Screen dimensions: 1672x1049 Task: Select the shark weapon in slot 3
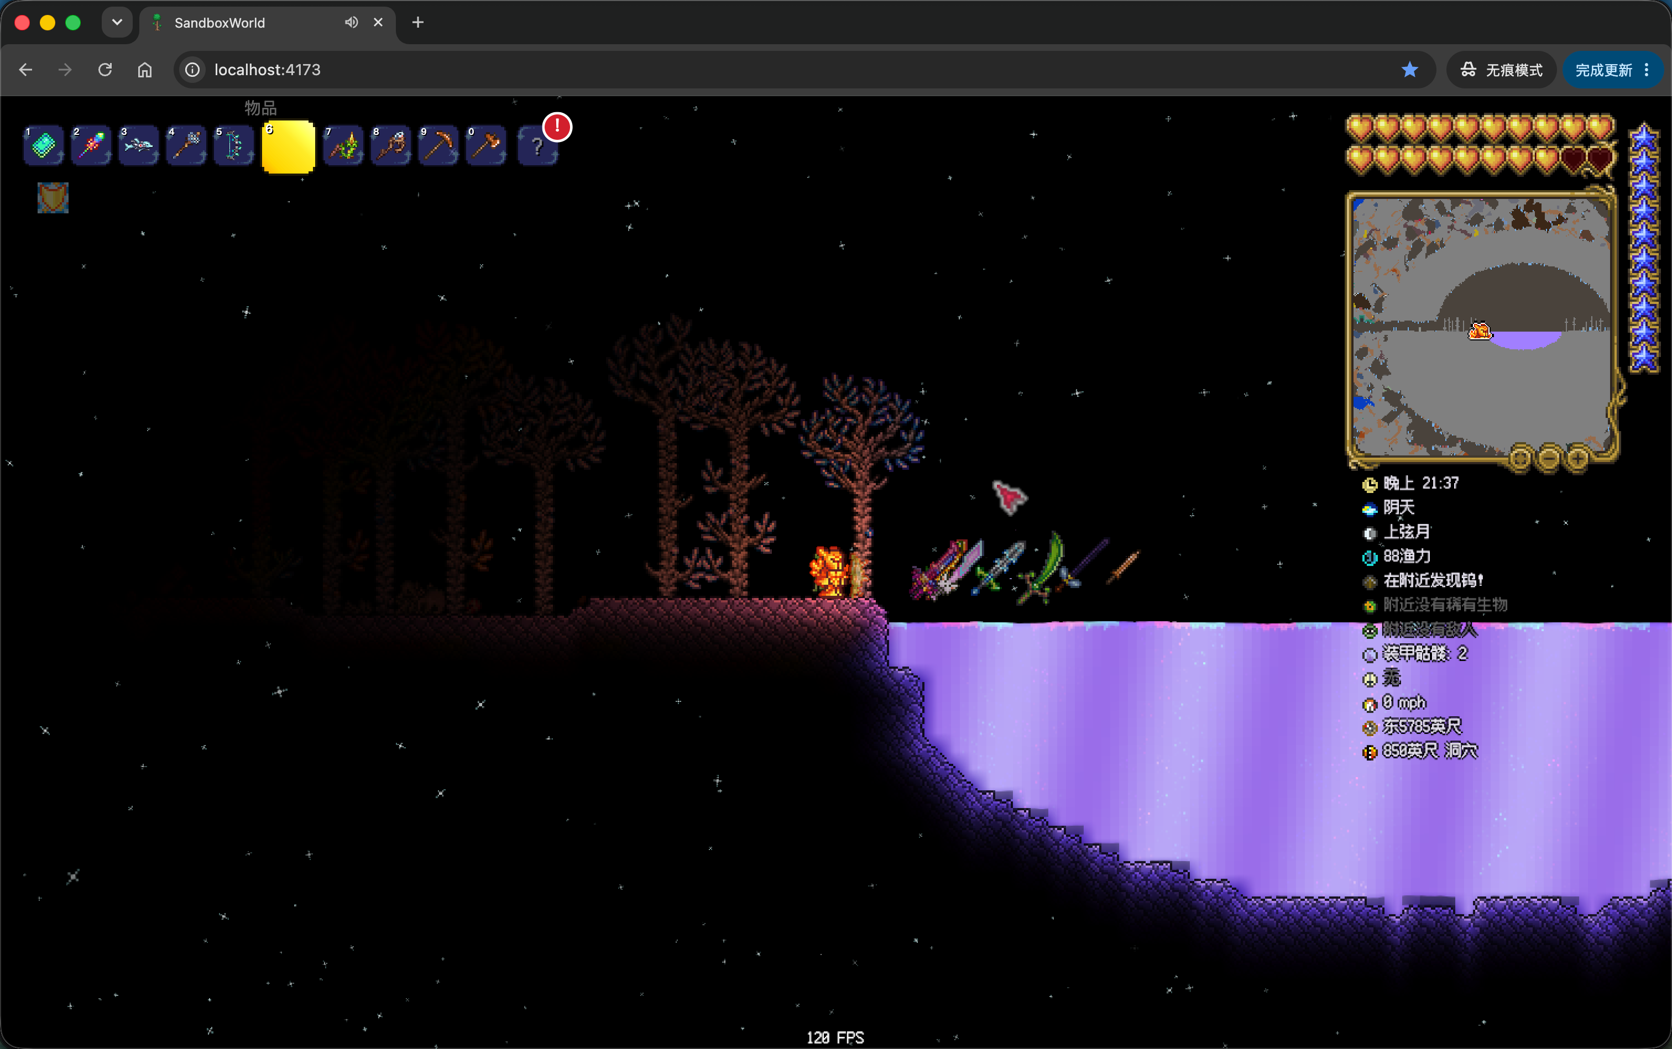click(x=138, y=146)
